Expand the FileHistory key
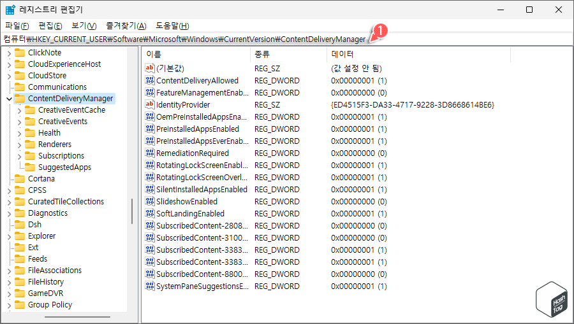The height and width of the screenshot is (324, 574). click(x=9, y=282)
